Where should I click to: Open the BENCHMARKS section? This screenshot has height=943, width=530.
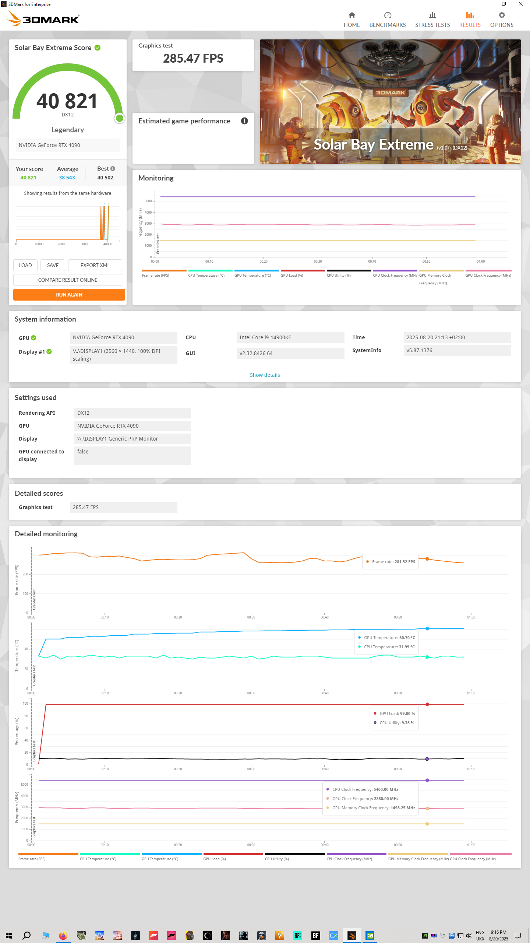pos(388,20)
